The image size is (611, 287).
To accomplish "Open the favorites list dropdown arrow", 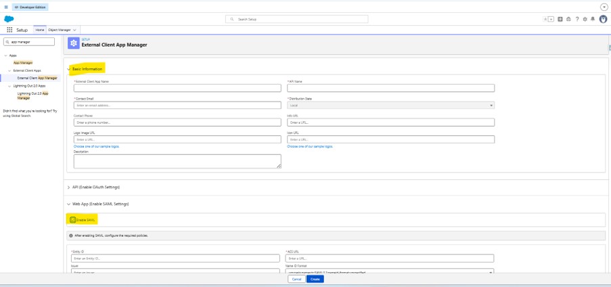I will coord(551,19).
